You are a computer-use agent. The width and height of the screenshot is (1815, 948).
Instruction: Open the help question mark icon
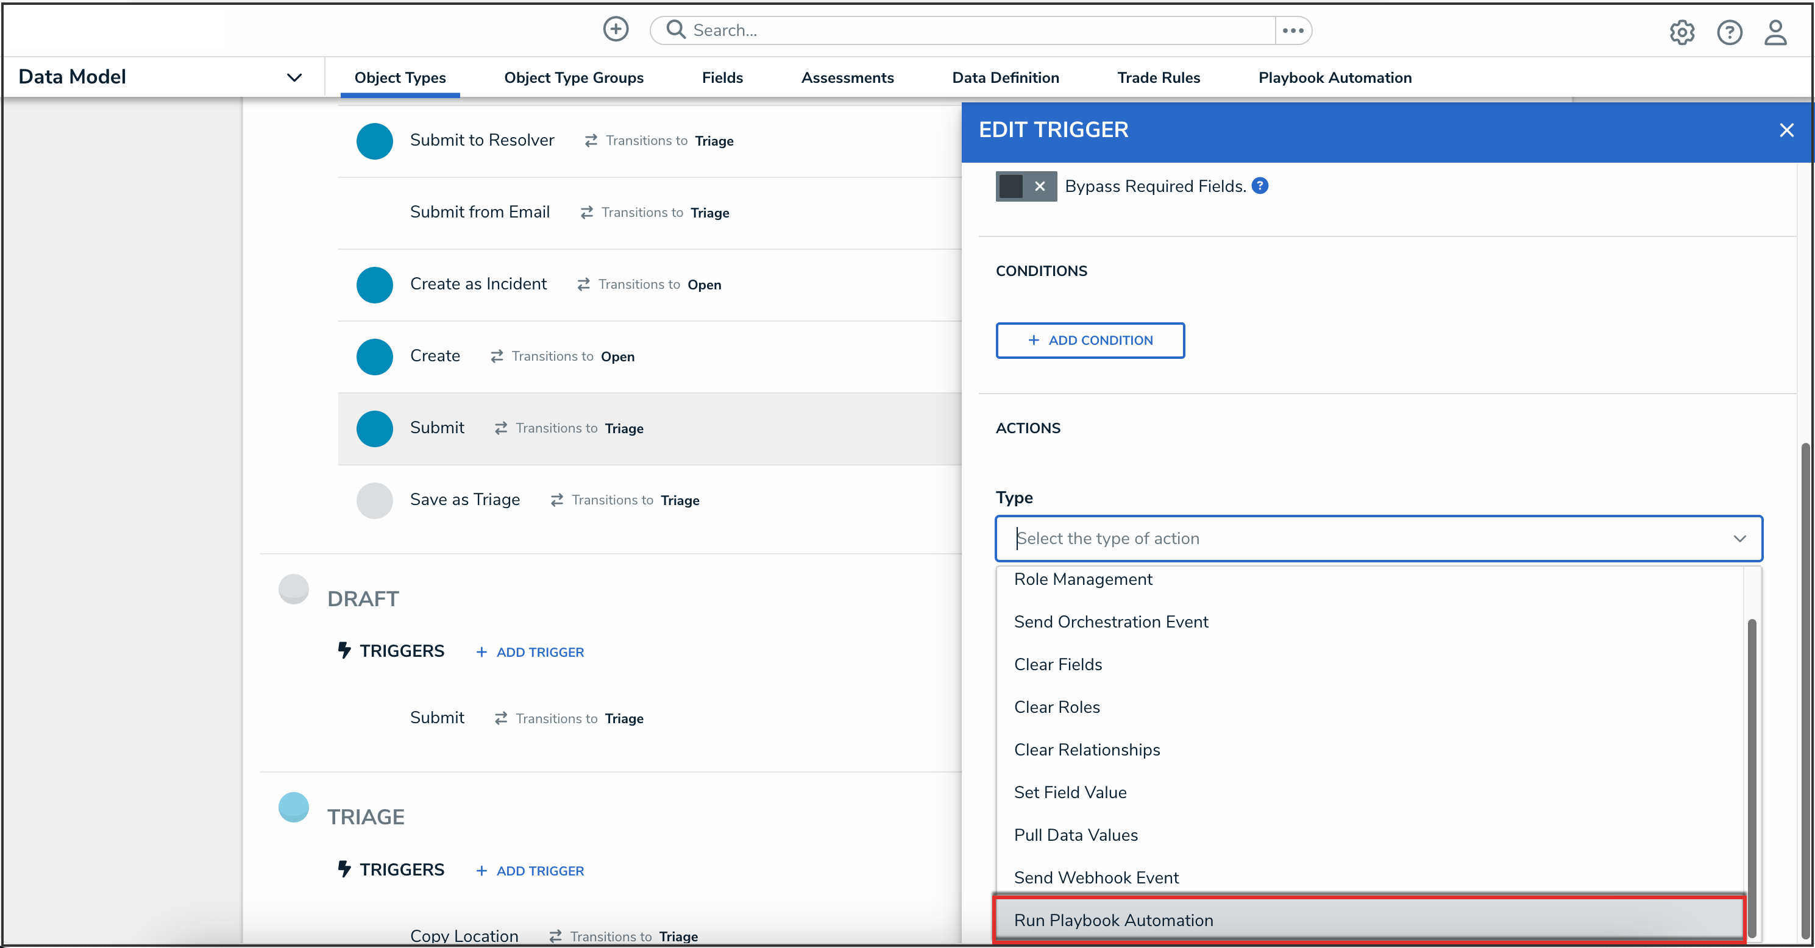(x=1728, y=32)
